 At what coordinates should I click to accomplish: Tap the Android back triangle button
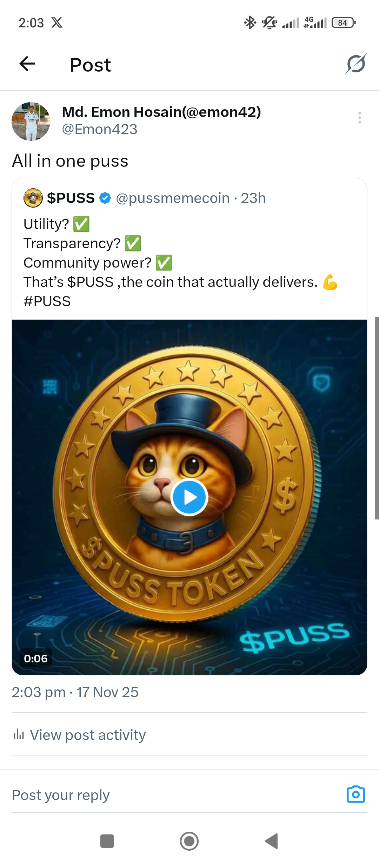(271, 841)
